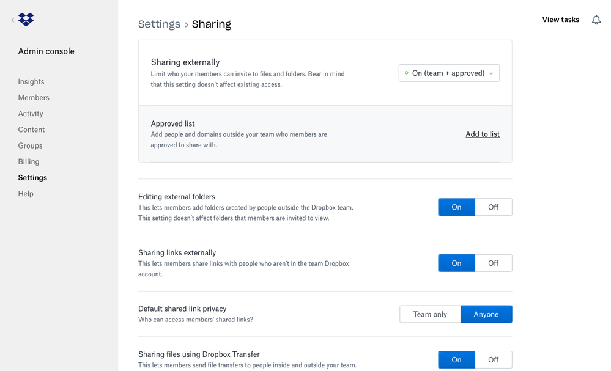The height and width of the screenshot is (371, 611).
Task: Click the back chevron beside the logo
Action: [x=12, y=20]
